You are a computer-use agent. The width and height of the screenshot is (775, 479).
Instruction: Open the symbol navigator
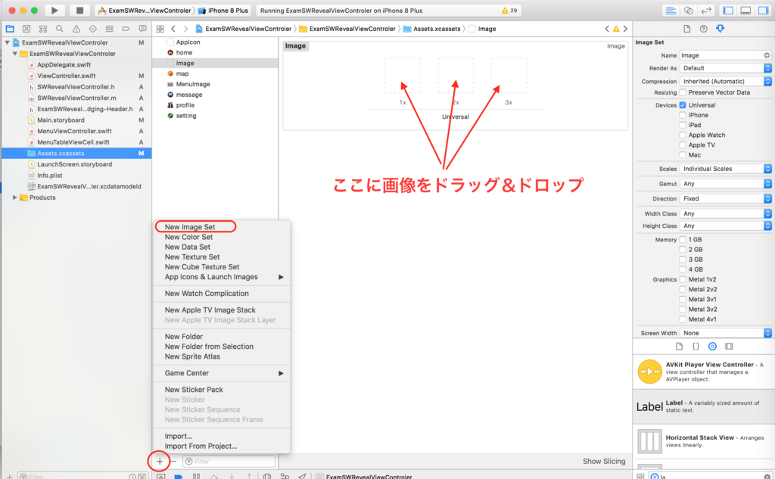point(43,29)
